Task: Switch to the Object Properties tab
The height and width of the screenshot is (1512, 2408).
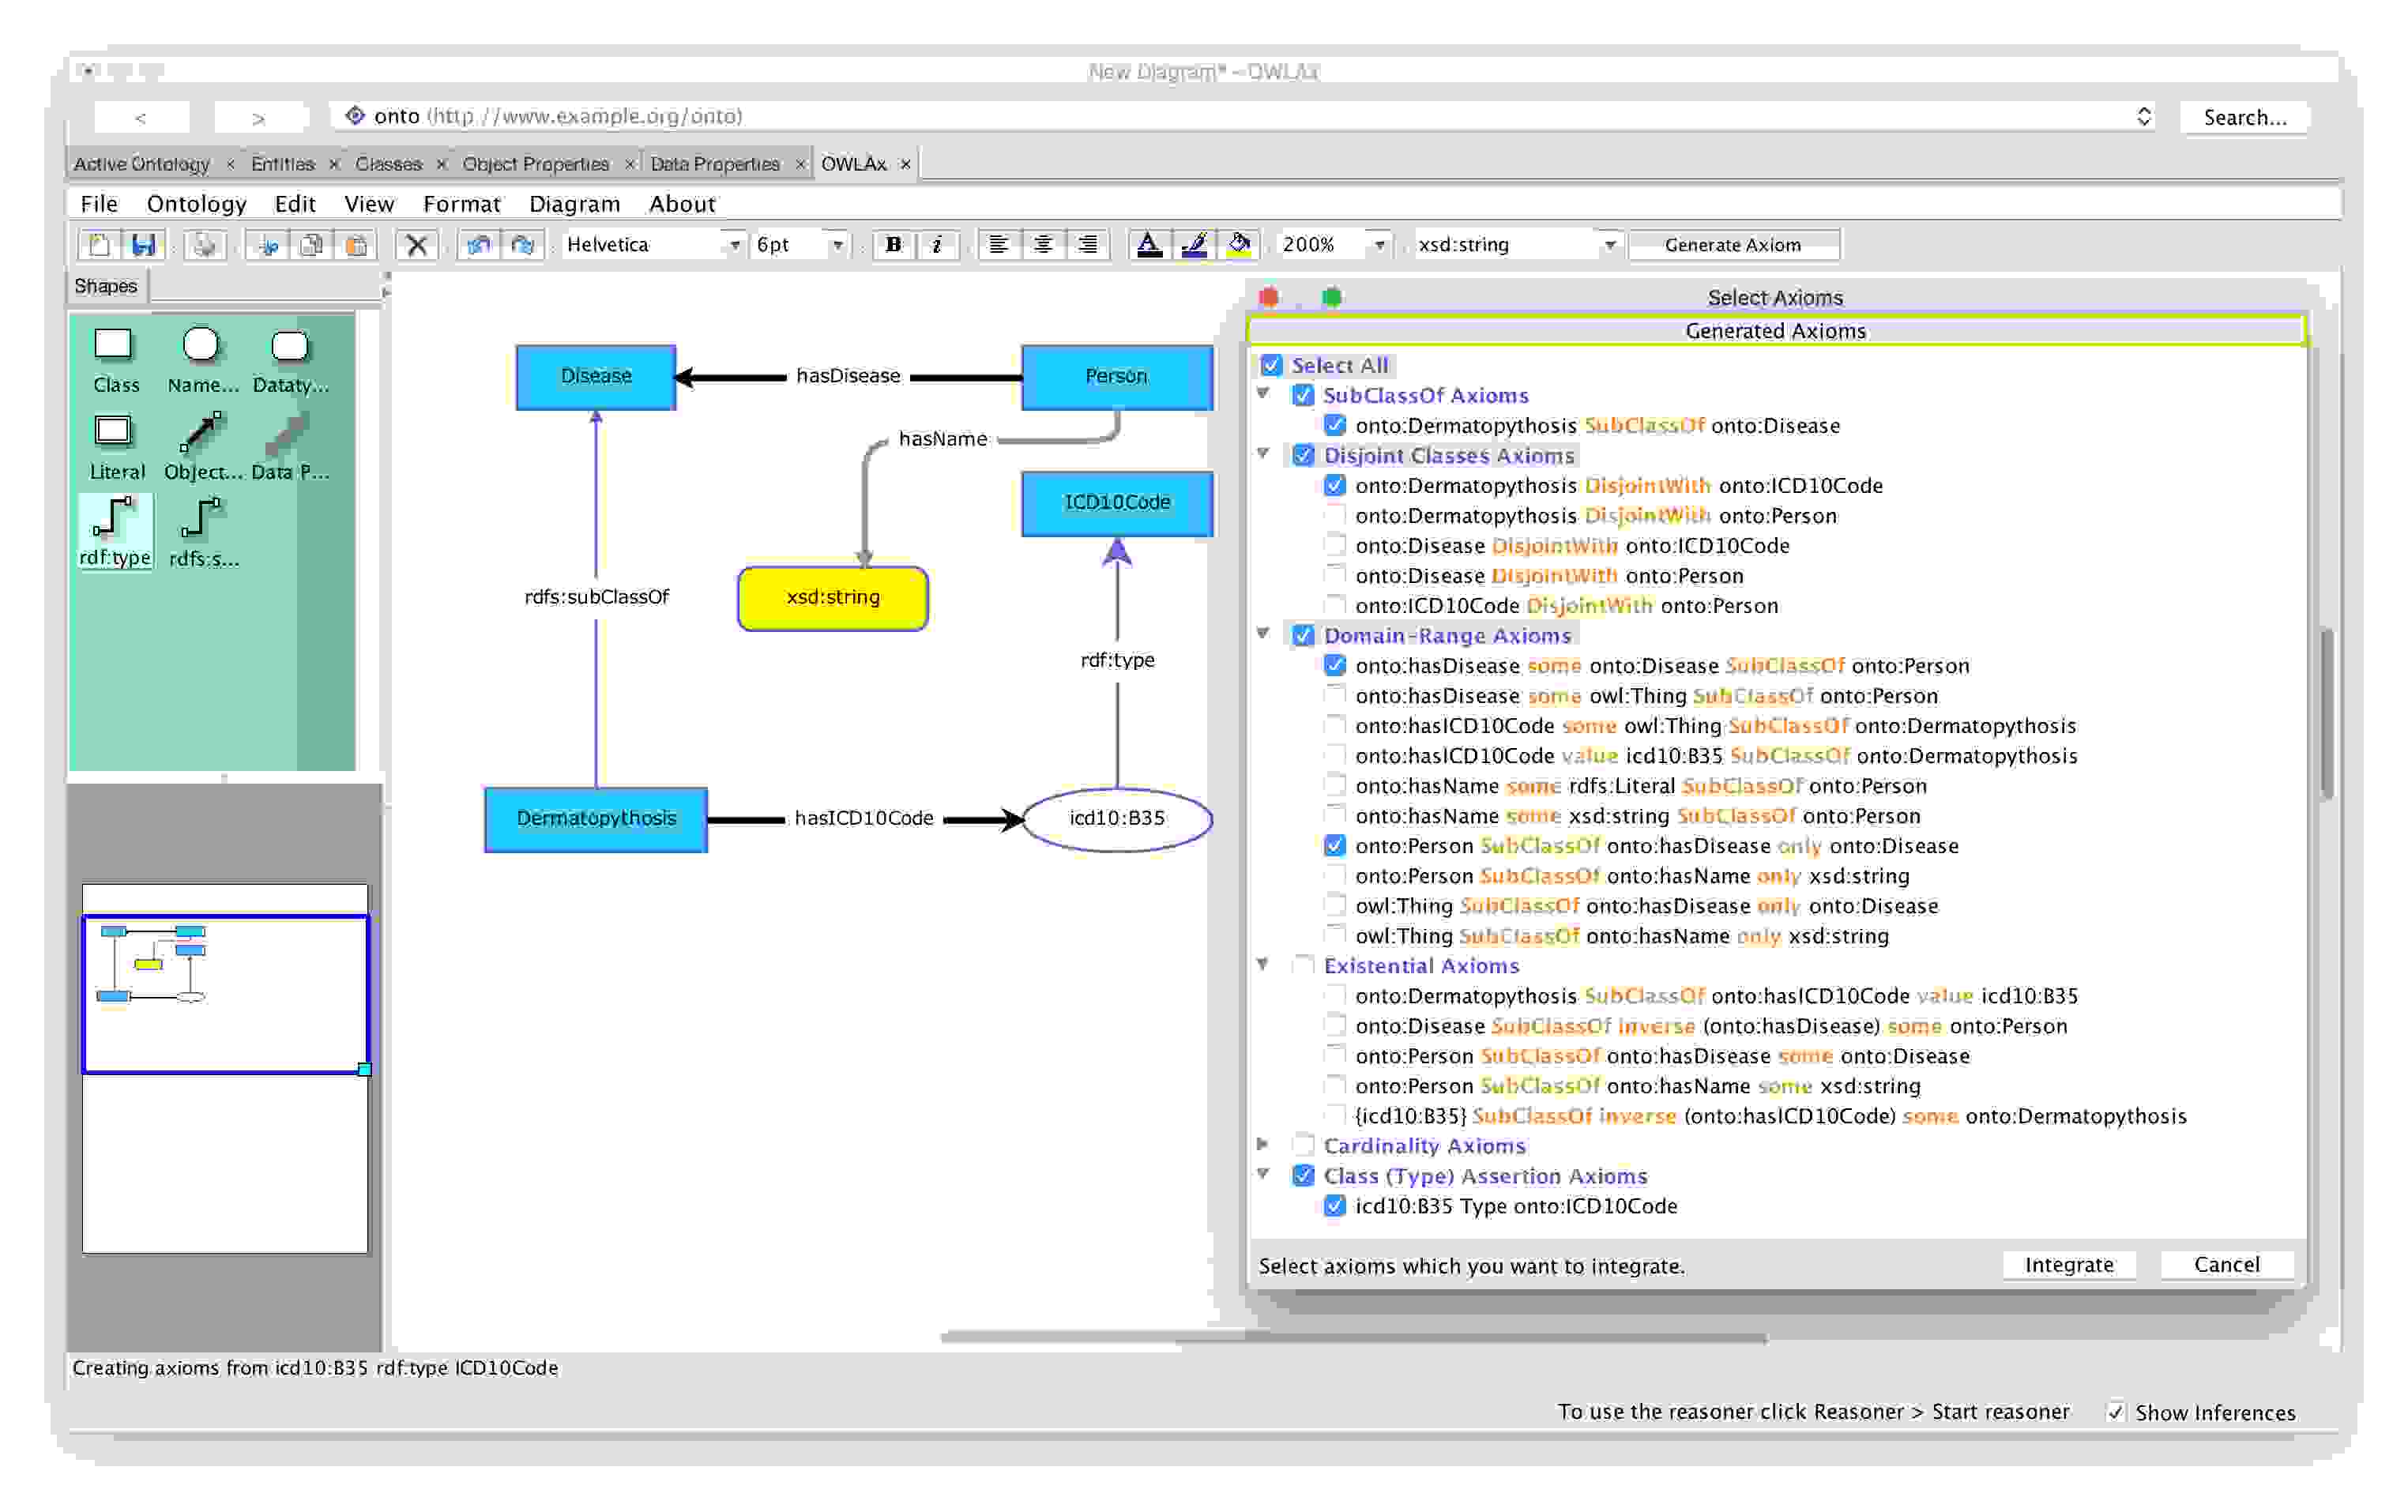Action: point(535,164)
